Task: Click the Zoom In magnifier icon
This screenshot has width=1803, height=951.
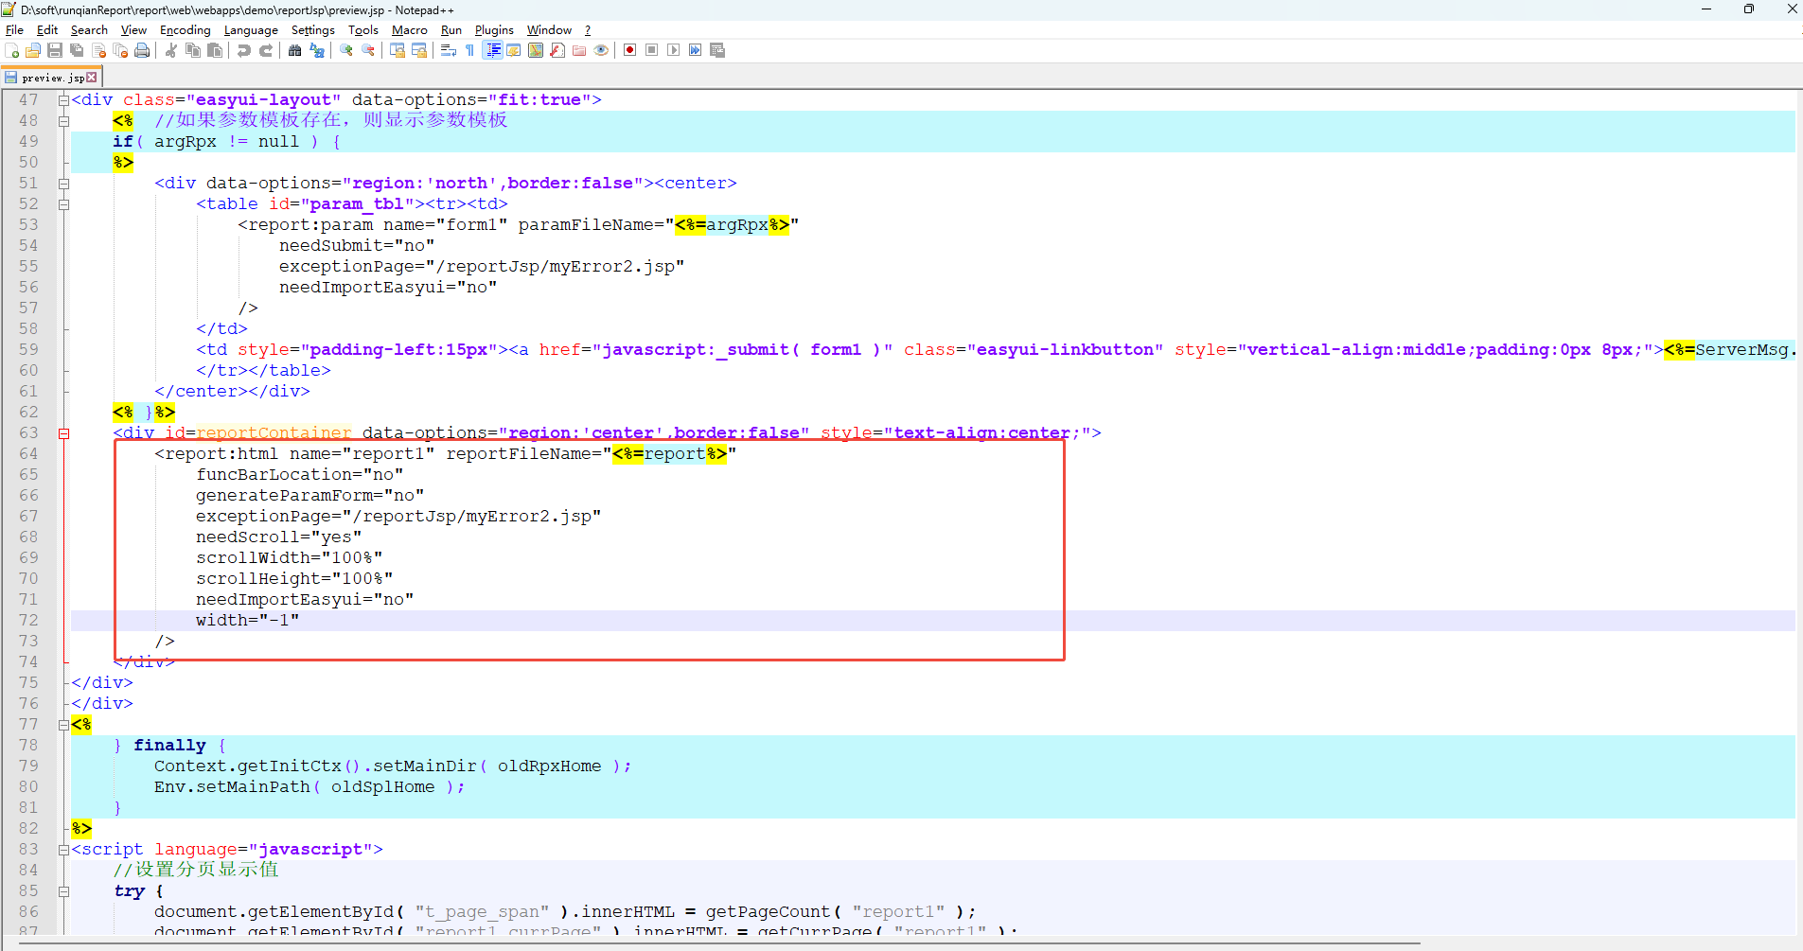Action: coord(346,50)
